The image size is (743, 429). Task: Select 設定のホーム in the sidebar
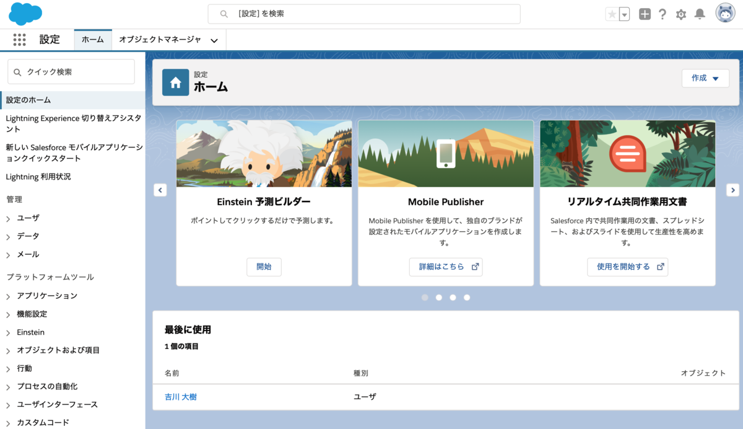coord(72,100)
